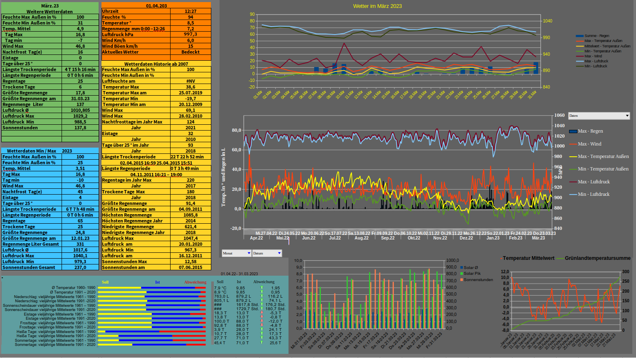Viewport: 636px width, 358px height.
Task: Click the green up arrow beside deviation 0,95
Action: coord(262,292)
